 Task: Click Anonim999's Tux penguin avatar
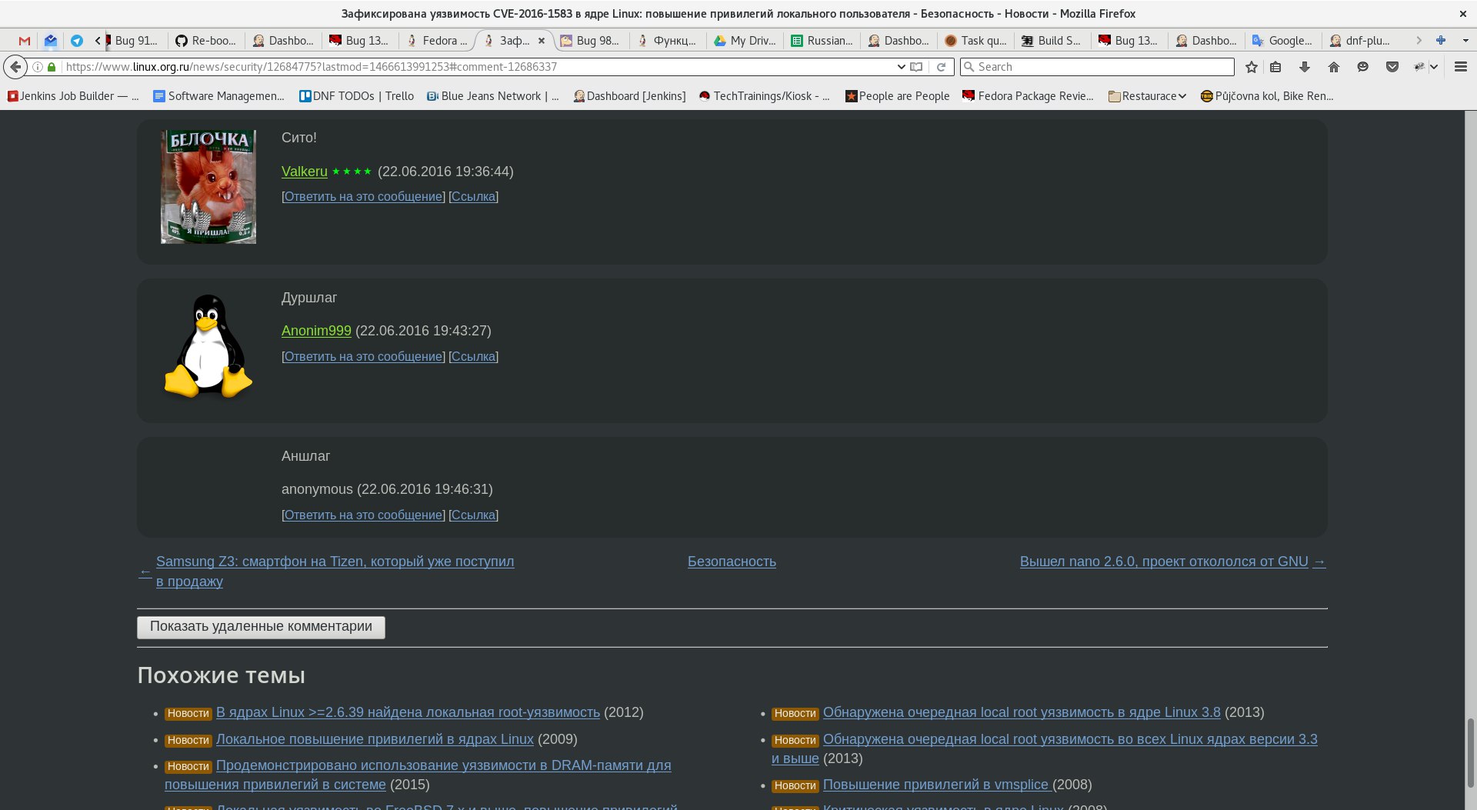(x=208, y=346)
